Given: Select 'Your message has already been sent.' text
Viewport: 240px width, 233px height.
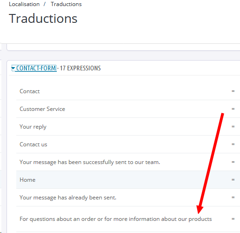Looking at the screenshot, I should pos(68,198).
